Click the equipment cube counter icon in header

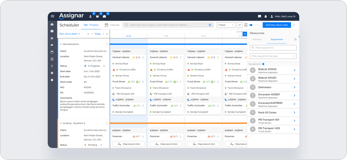pyautogui.click(x=98, y=16)
